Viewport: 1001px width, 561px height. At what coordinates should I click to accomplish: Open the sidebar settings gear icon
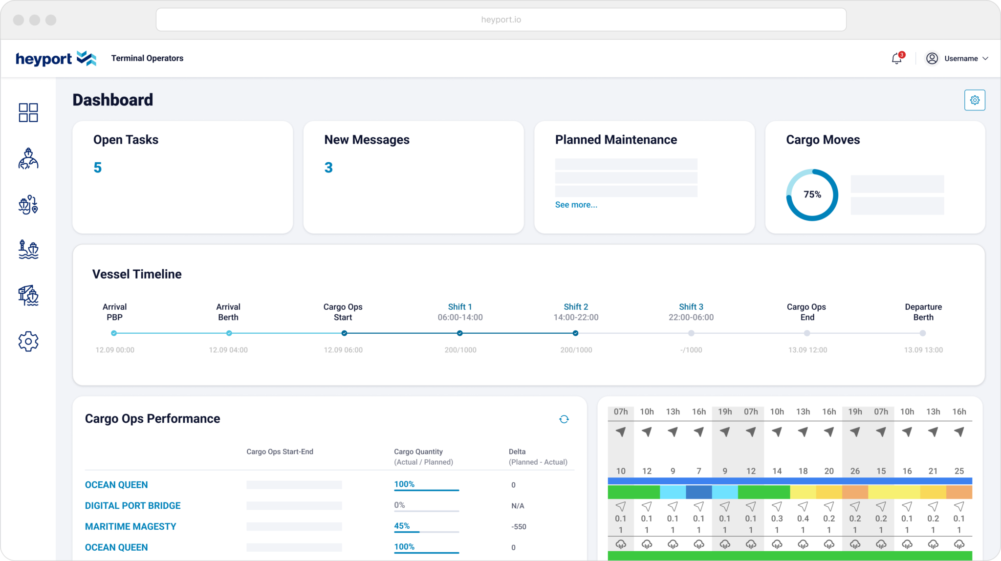28,341
